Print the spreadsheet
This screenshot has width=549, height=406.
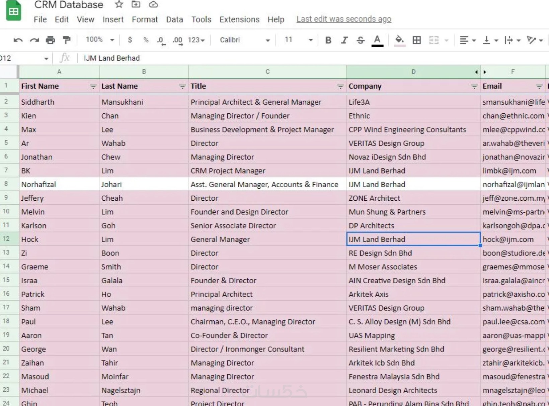coord(50,40)
